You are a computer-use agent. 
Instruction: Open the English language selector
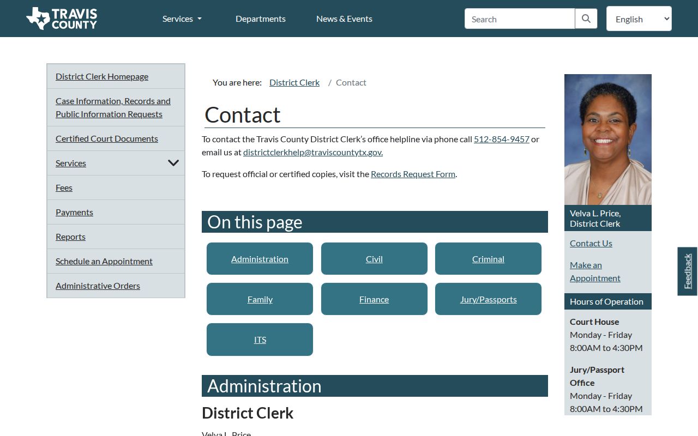pos(639,19)
